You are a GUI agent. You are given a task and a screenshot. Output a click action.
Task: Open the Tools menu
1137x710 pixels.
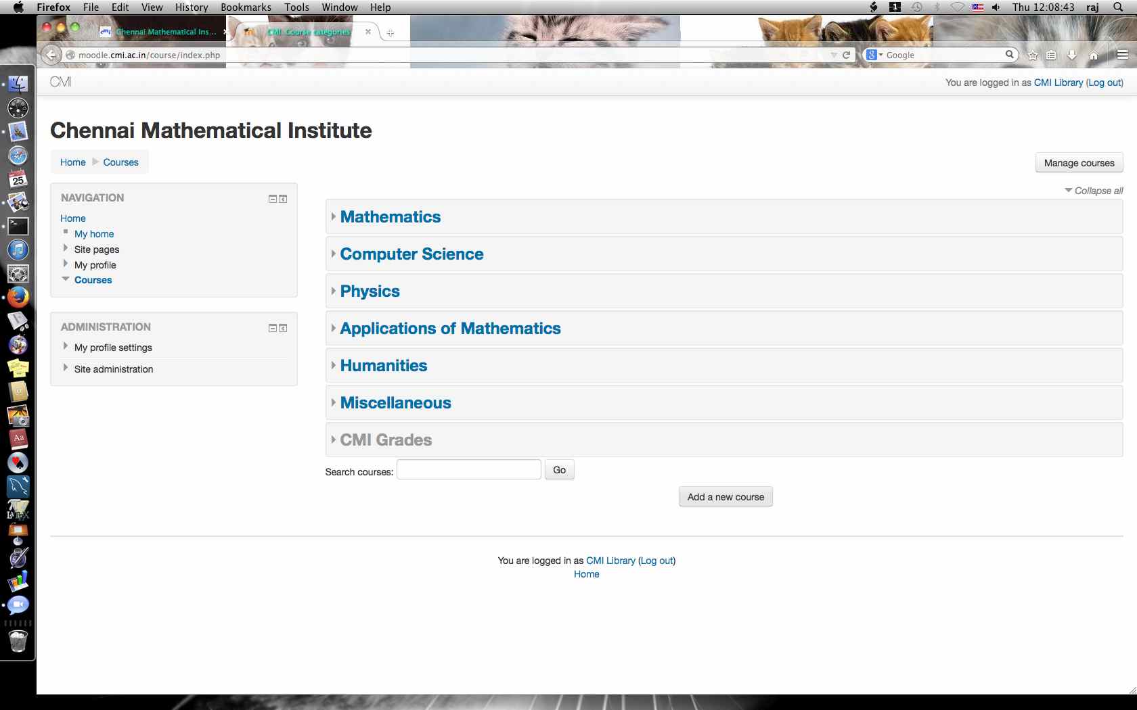click(296, 7)
